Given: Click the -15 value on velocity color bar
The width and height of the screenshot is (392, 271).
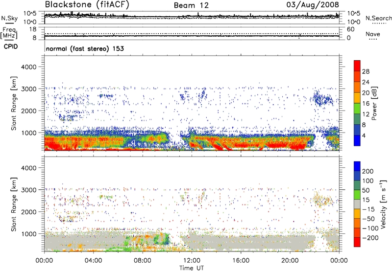Looking at the screenshot, I should click(x=368, y=209).
